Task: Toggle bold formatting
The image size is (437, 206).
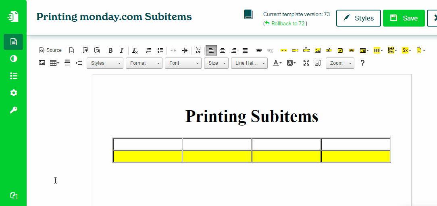Action: tap(110, 50)
